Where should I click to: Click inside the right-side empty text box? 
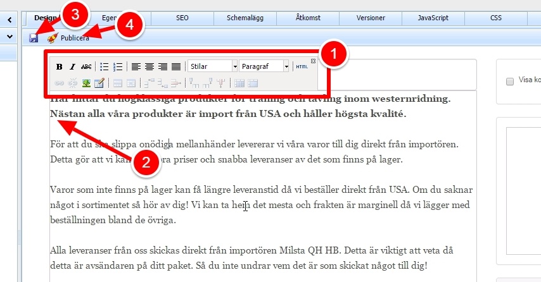point(523,191)
